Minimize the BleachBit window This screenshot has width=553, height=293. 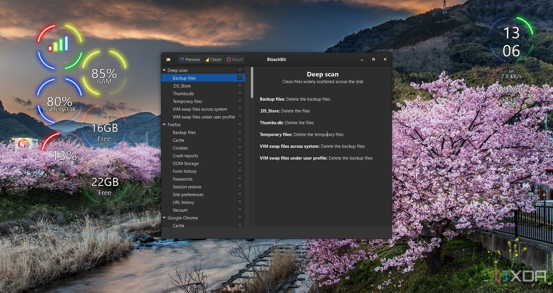coord(362,60)
